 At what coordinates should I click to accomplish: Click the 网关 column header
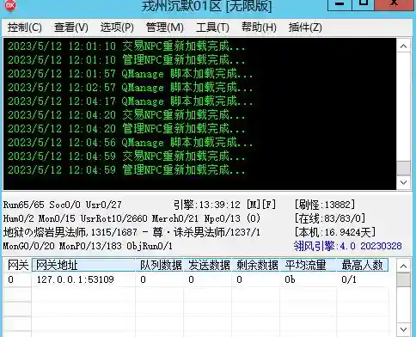coord(18,265)
